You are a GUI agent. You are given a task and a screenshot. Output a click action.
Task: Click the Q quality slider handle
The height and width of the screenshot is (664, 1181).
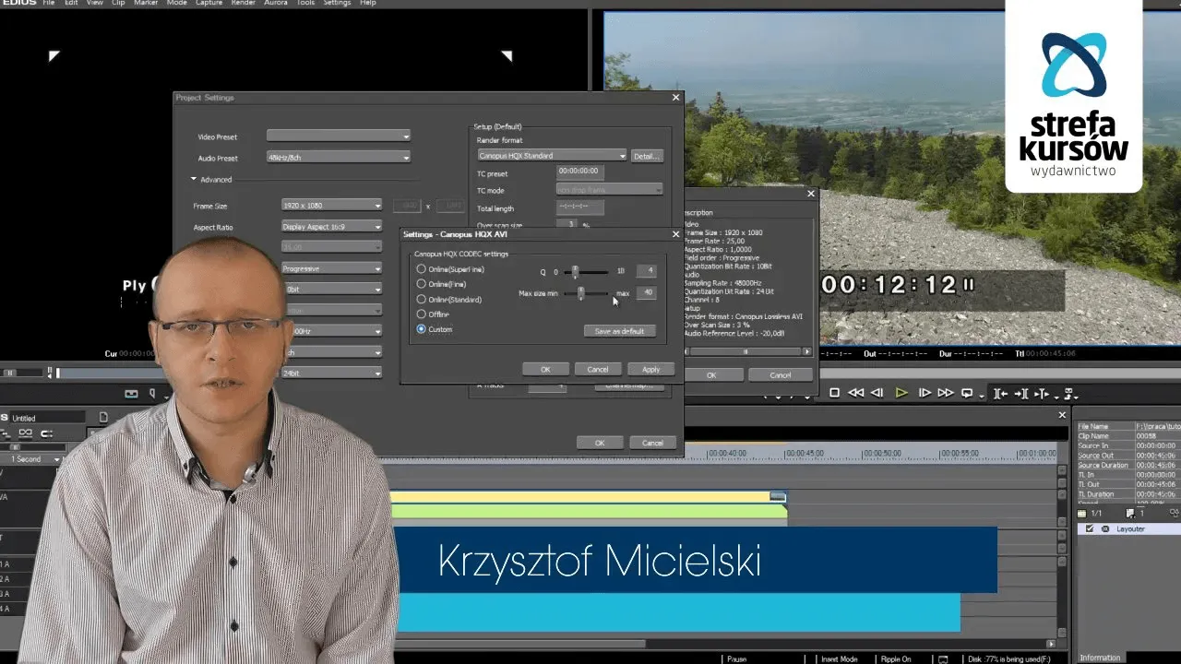(x=575, y=271)
